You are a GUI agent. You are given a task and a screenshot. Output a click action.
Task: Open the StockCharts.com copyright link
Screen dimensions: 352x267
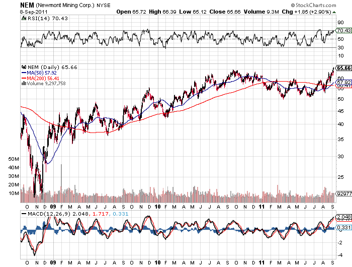coord(313,5)
